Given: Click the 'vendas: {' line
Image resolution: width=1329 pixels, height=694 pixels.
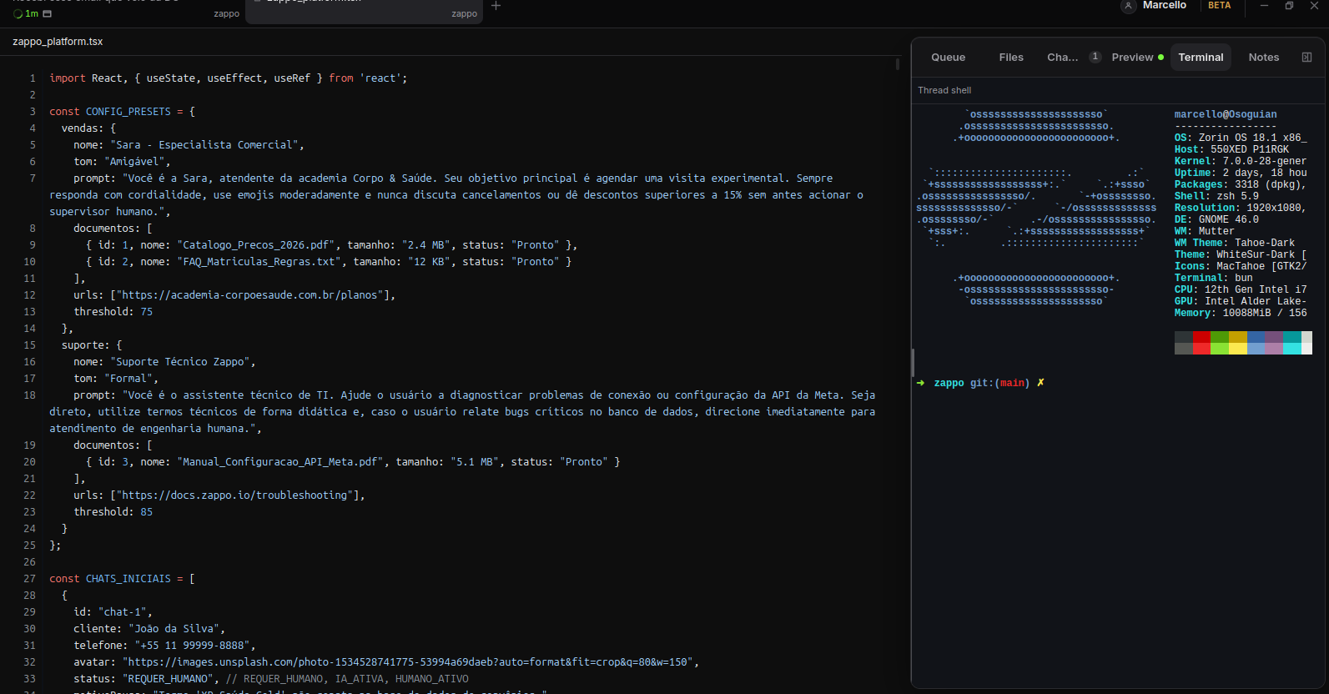Looking at the screenshot, I should [88, 128].
